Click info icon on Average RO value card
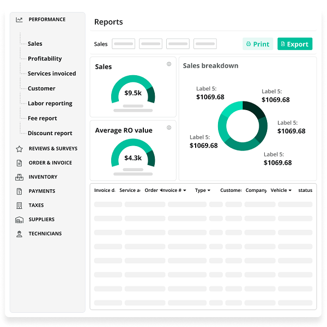Image resolution: width=327 pixels, height=327 pixels. pos(169,128)
